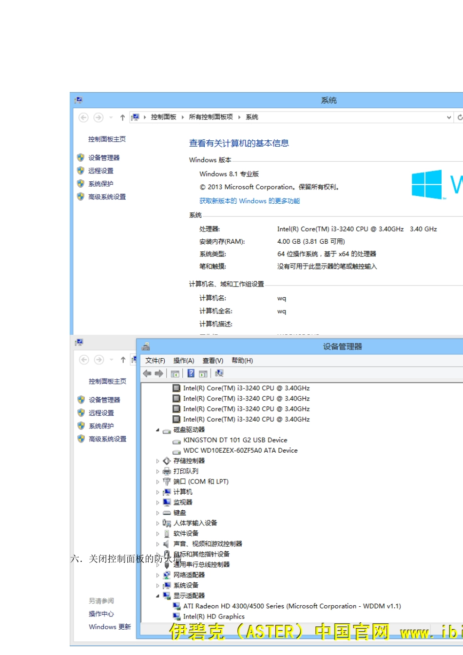Screen dimensions: 463x655
Task: Click the shield icon beside 设备管理器 in the Windows 8.1 info System window
Action: tap(81, 157)
